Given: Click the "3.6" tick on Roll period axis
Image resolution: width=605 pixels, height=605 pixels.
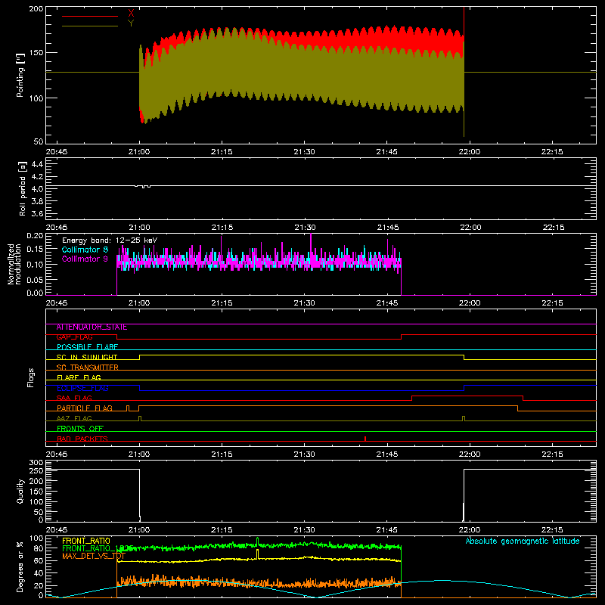Looking at the screenshot, I should coord(37,213).
